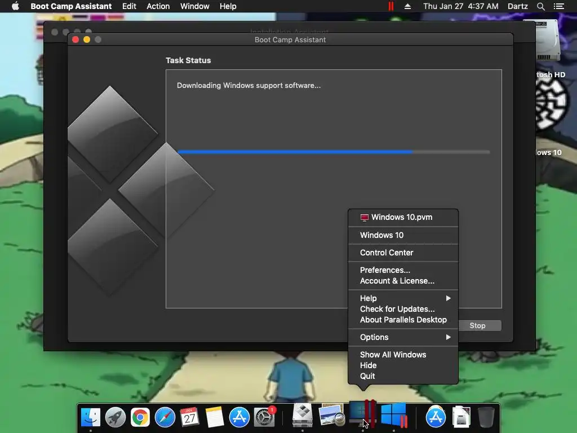This screenshot has width=577, height=433.
Task: Open Trash in the dock
Action: click(486, 417)
